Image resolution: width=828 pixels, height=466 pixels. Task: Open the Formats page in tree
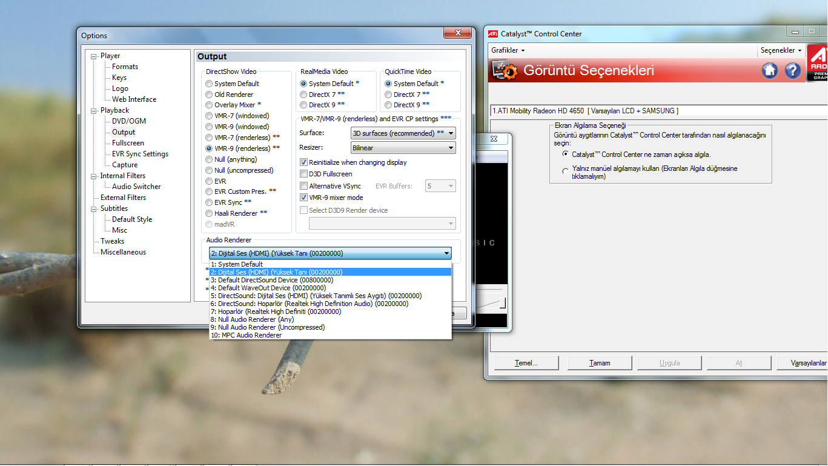[x=125, y=67]
